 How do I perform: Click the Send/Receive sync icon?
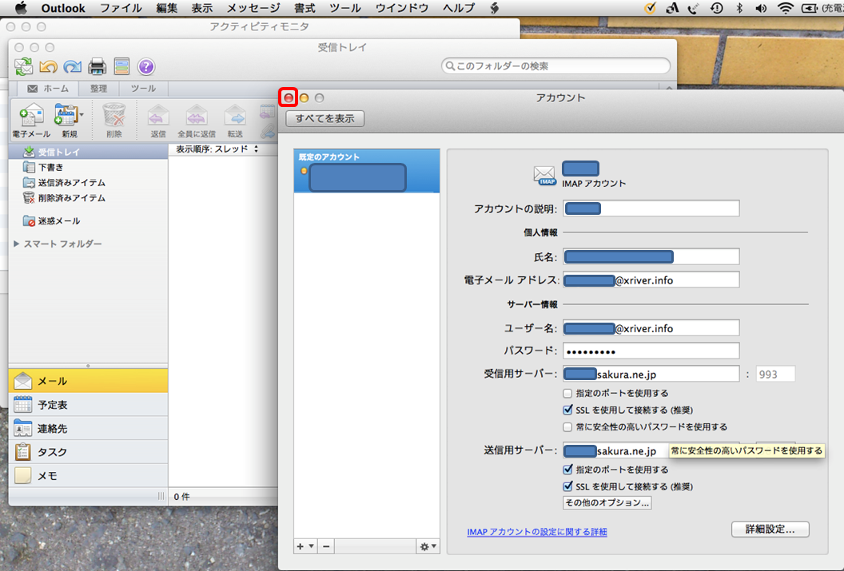[23, 67]
